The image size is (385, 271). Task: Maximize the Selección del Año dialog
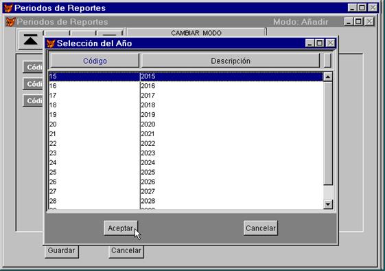(319, 43)
